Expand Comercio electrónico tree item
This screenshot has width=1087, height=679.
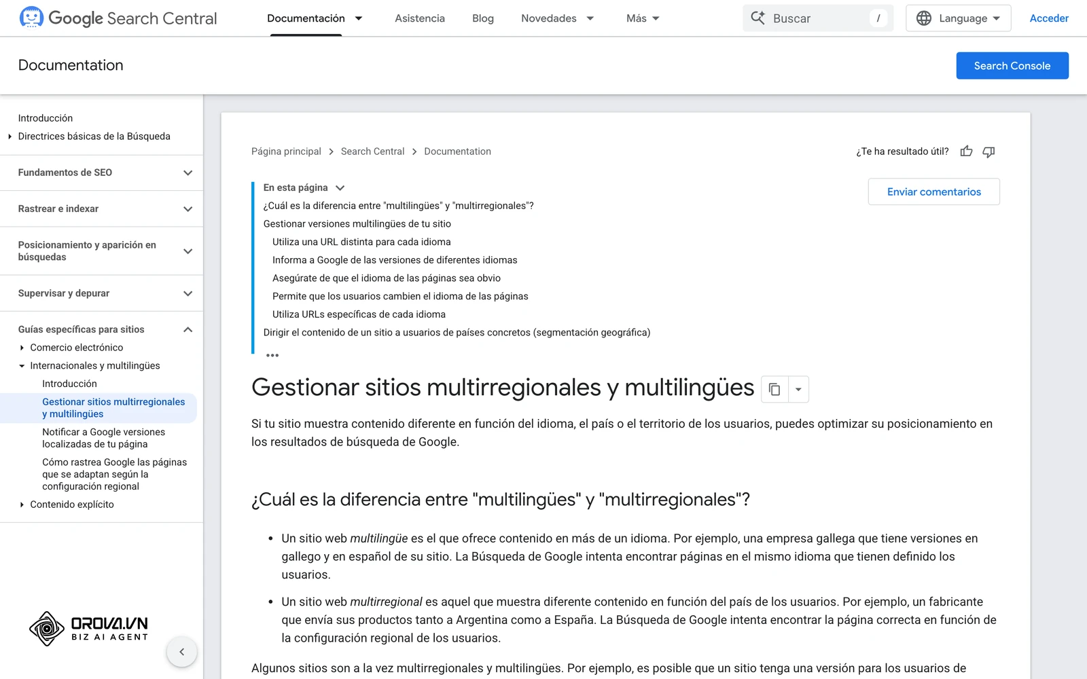(x=22, y=348)
